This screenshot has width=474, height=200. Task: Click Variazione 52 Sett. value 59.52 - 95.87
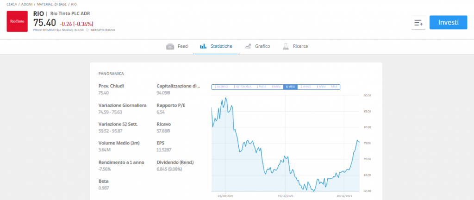tap(112, 131)
